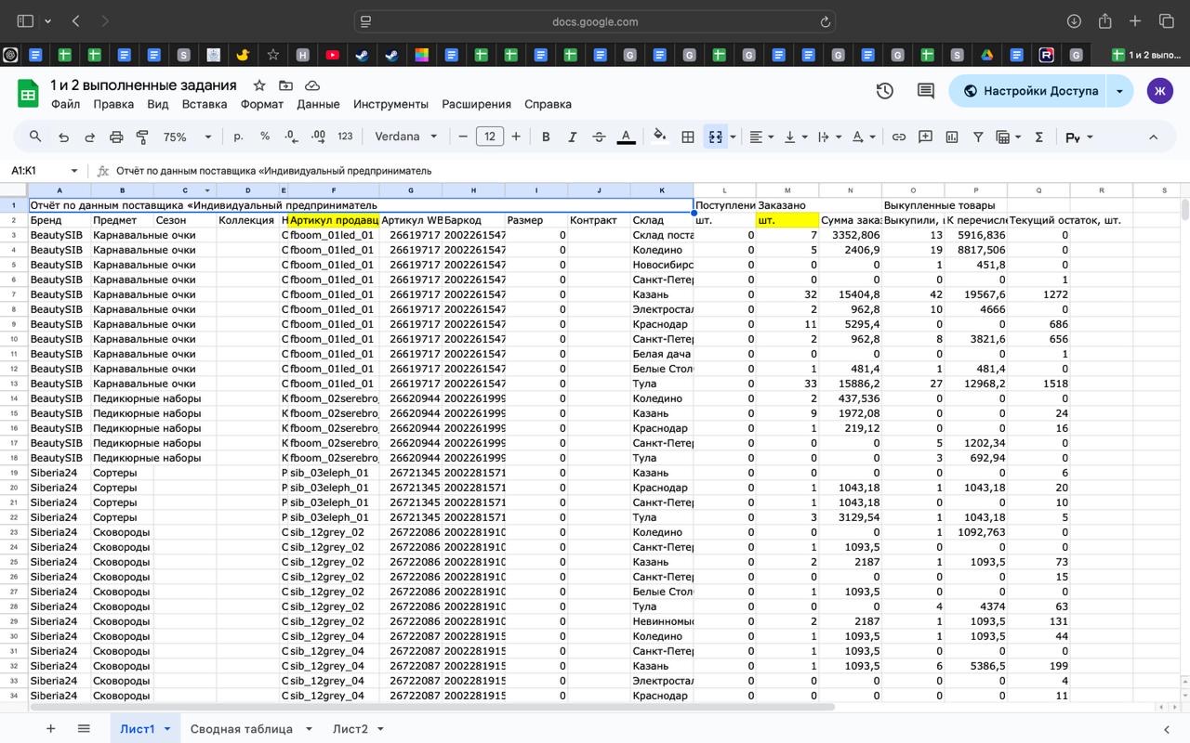Open the horizontal align dropdown
Screen dimensions: 1190x743
tap(761, 137)
